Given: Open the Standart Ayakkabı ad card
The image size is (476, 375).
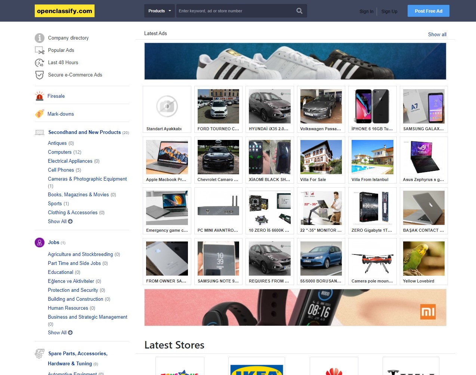Looking at the screenshot, I should (x=167, y=109).
